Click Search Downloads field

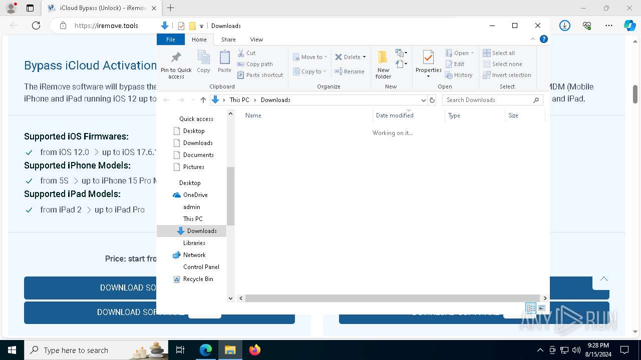coord(492,100)
